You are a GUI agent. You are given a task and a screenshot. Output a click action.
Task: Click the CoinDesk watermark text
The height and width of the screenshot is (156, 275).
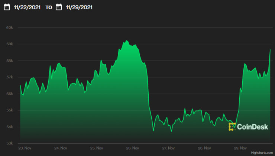pos(252,127)
